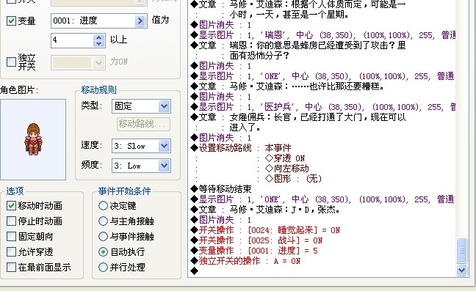Viewport: 476px width, 291px height.
Task: Select the character sprite image box
Action: [33, 139]
